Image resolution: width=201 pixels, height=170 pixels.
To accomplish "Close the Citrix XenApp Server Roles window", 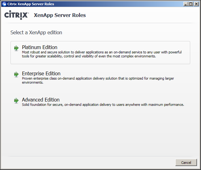I will pos(196,4).
